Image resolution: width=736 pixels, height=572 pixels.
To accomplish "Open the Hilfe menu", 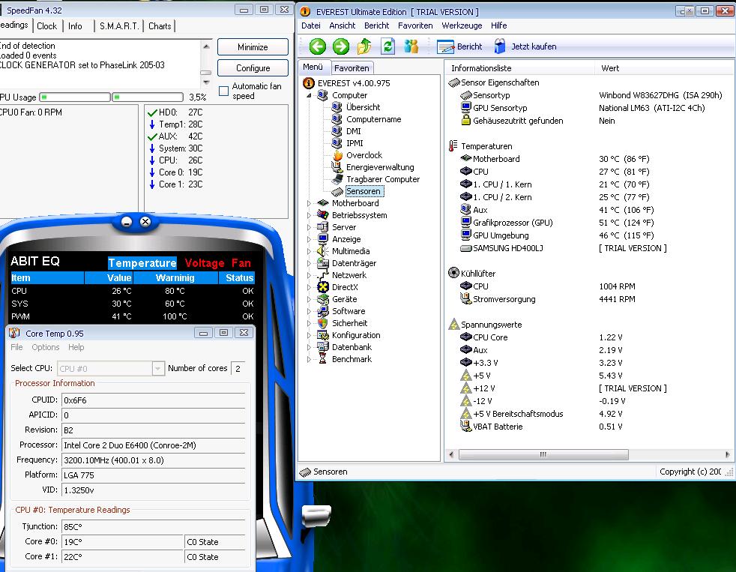I will tap(499, 25).
